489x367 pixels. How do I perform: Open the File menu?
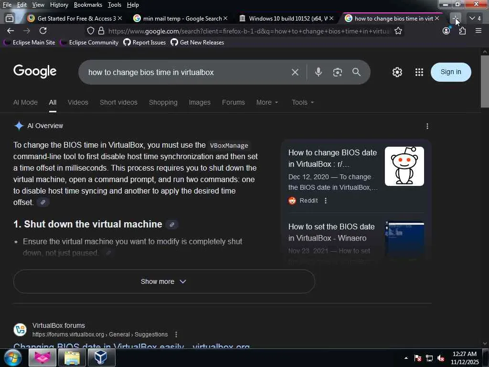pyautogui.click(x=7, y=5)
